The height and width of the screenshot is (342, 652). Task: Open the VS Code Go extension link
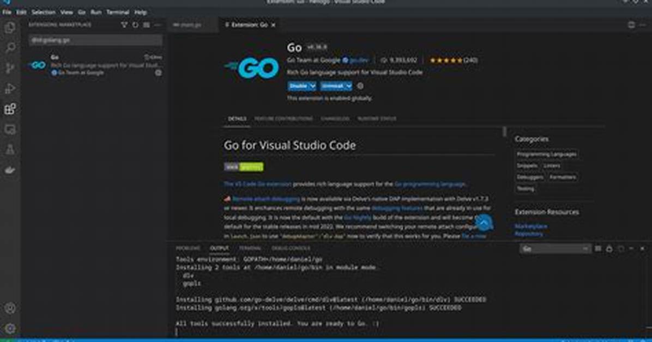click(x=258, y=184)
